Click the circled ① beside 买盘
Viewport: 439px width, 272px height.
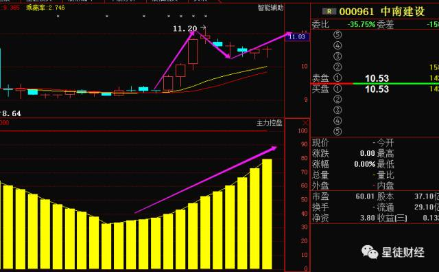point(337,89)
